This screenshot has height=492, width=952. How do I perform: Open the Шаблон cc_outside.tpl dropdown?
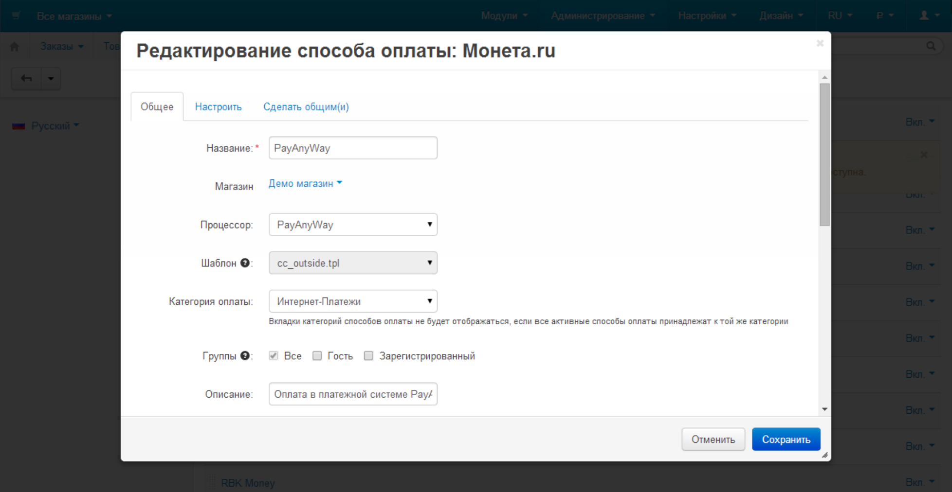point(353,263)
